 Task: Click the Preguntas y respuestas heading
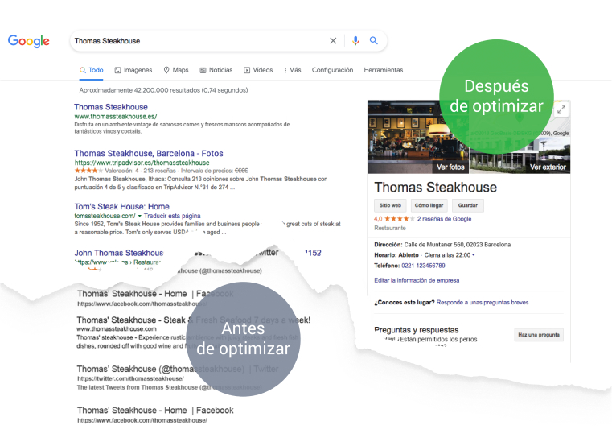point(416,330)
